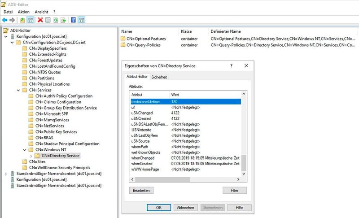Click attribute list scroll up arrow
This screenshot has height=218, width=359.
(244, 94)
